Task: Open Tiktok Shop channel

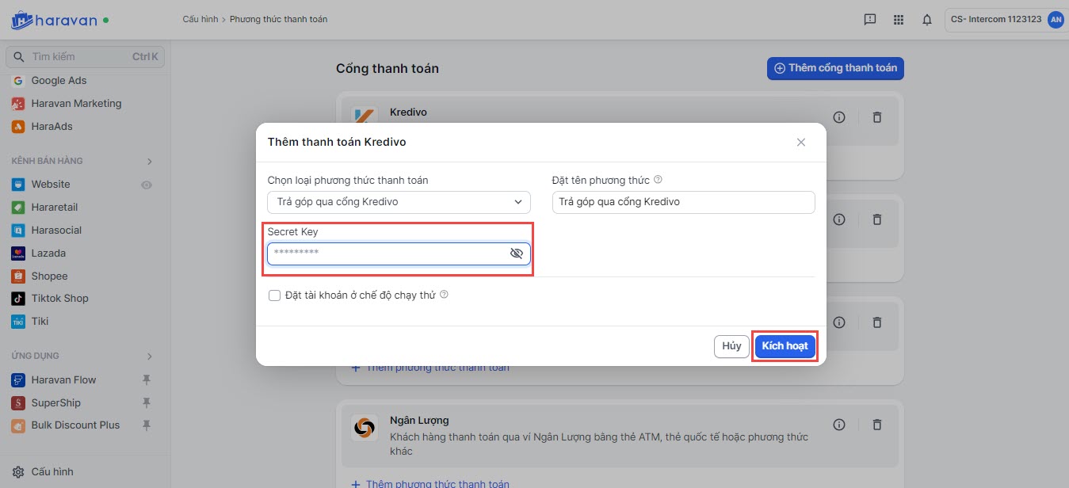Action: point(59,299)
